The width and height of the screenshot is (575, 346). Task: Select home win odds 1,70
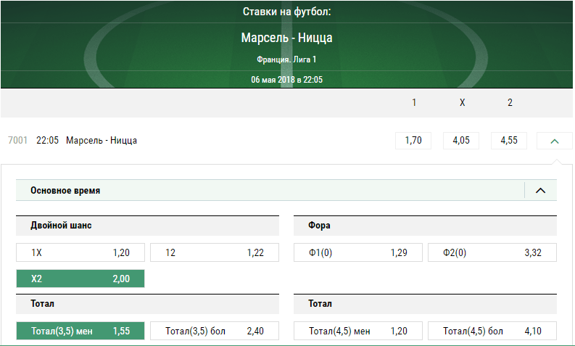tap(413, 141)
